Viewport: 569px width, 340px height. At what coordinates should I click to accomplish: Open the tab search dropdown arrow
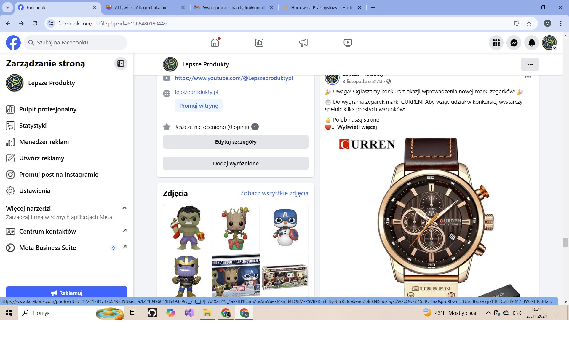pos(7,8)
